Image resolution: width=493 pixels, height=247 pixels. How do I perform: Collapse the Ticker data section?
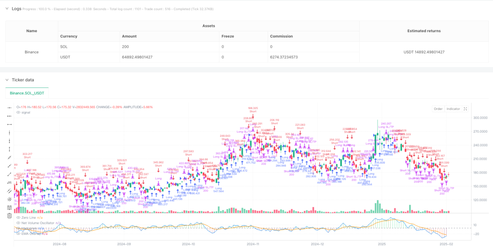tap(6, 80)
